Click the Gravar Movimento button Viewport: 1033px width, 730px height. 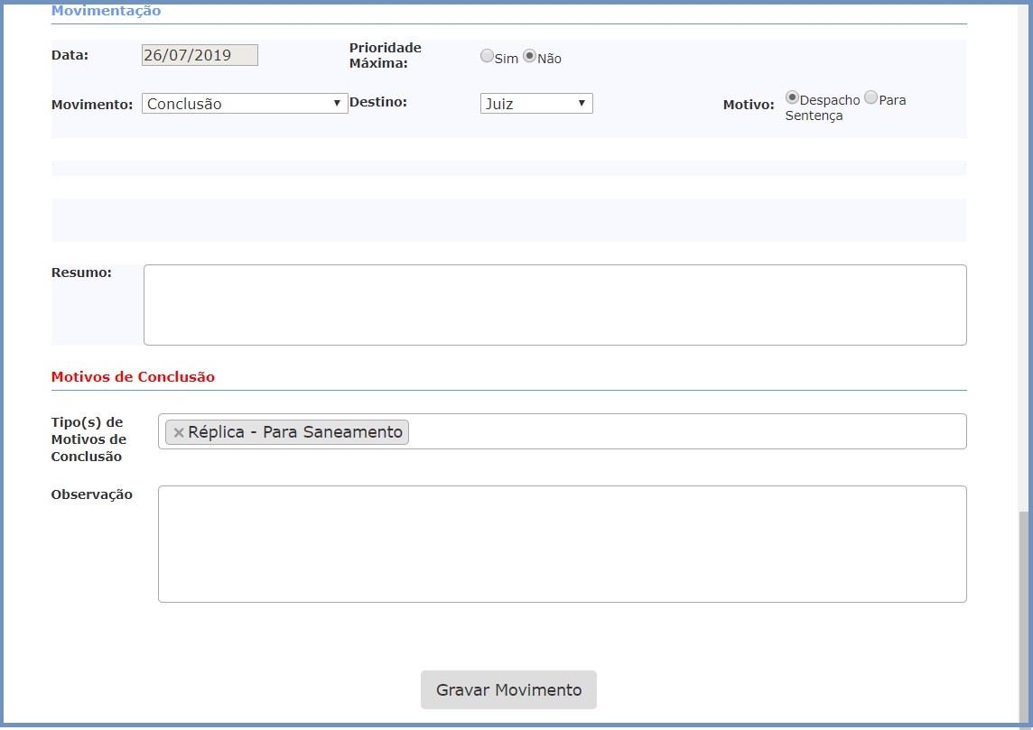click(x=508, y=690)
